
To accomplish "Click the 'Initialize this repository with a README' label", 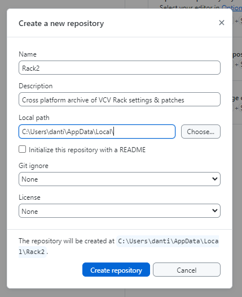I will (87, 150).
